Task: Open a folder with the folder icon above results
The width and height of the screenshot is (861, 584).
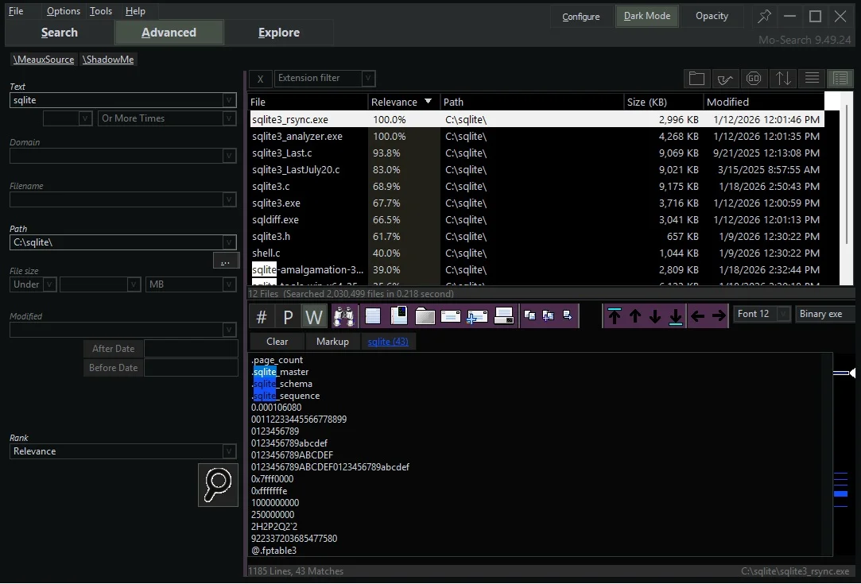Action: (x=697, y=78)
